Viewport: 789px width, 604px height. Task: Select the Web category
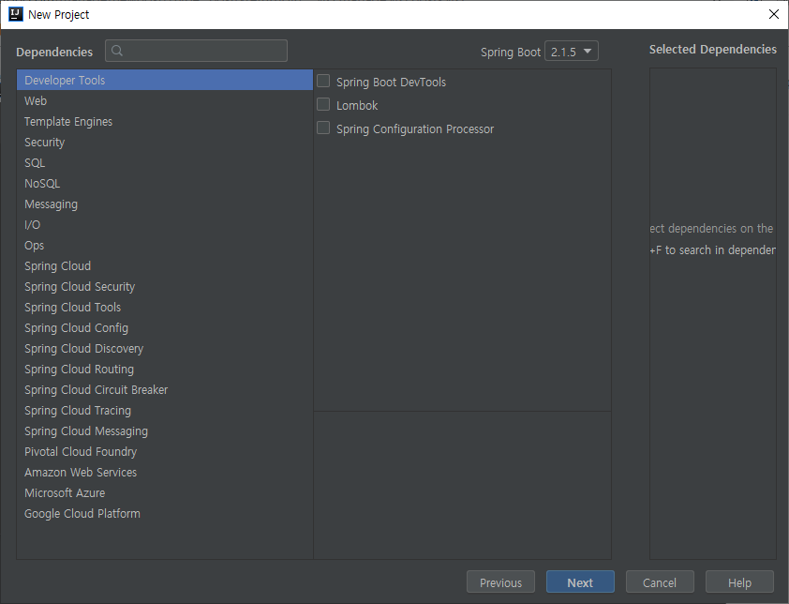click(165, 100)
